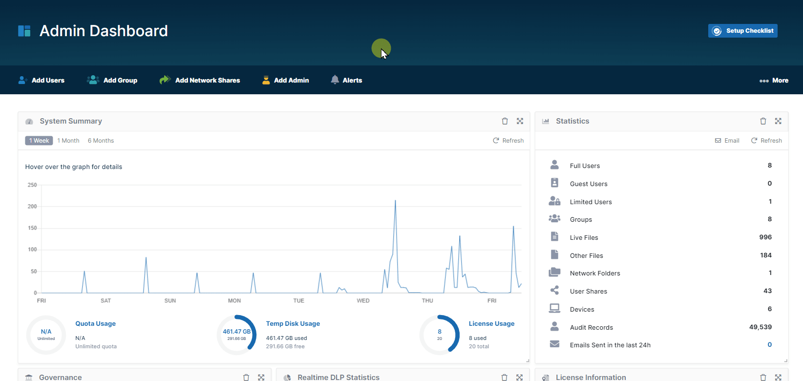Image resolution: width=803 pixels, height=381 pixels.
Task: Expand the More menu
Action: click(774, 80)
